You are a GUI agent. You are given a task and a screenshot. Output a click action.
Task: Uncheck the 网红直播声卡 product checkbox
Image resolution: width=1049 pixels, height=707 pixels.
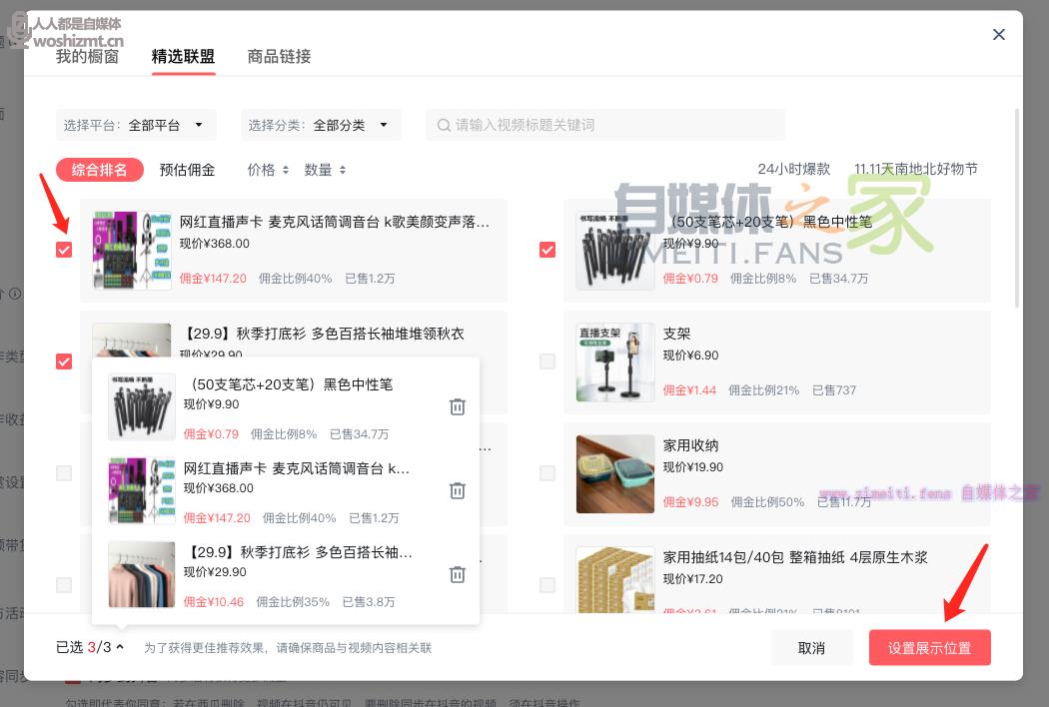[x=64, y=250]
